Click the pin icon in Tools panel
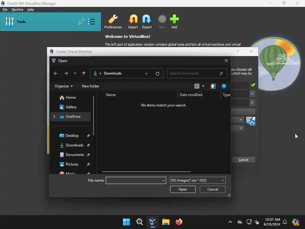This screenshot has height=229, width=305. (x=81, y=21)
